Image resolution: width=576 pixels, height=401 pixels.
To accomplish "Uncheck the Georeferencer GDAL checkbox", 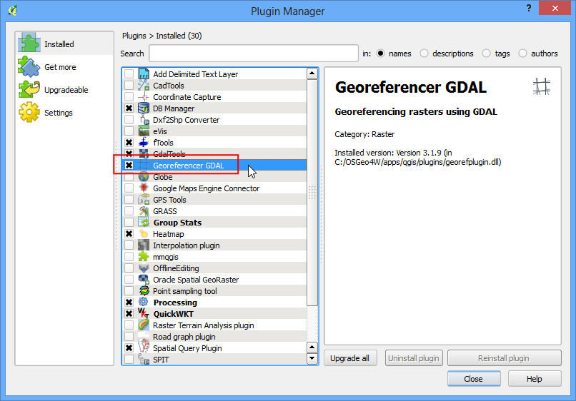I will point(129,165).
